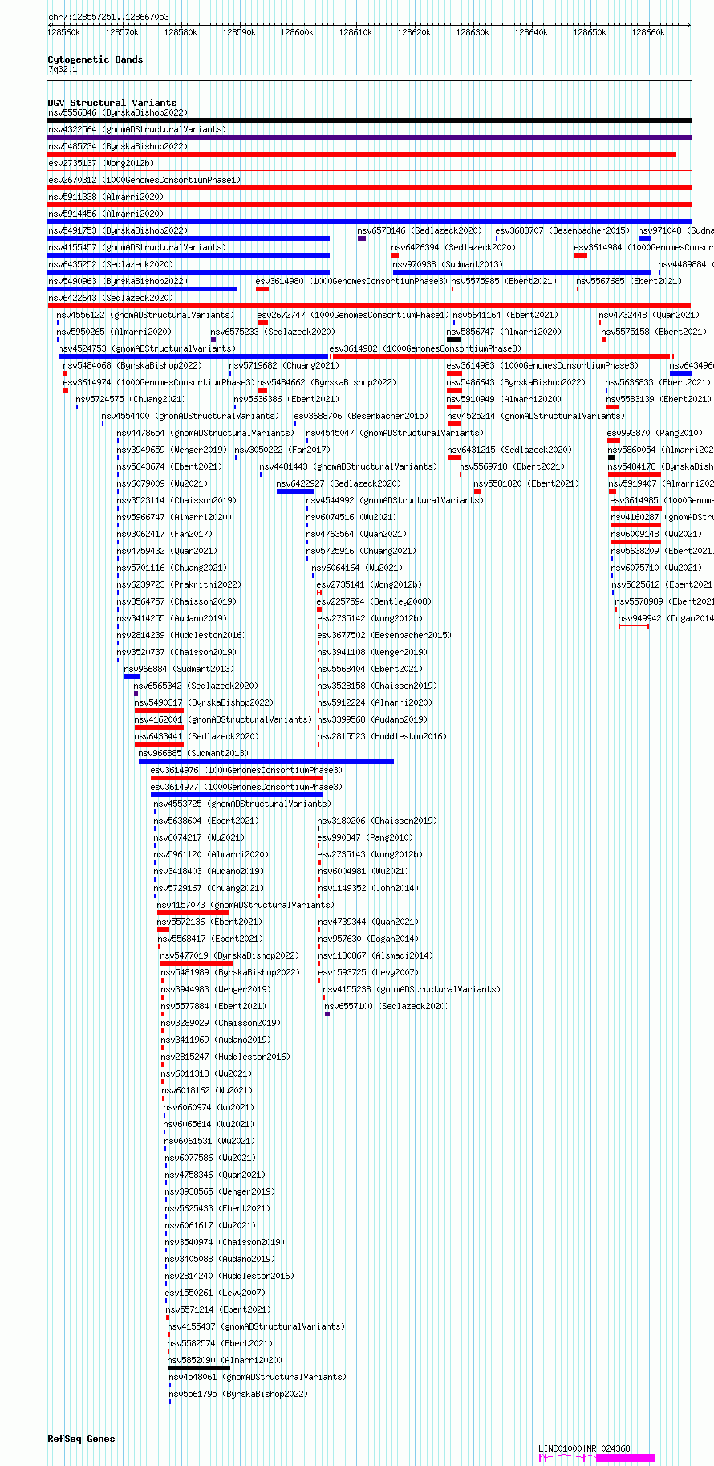
Task: Click blue bar under nsv6422927 (Sedlazeck2020)
Action: pos(295,491)
